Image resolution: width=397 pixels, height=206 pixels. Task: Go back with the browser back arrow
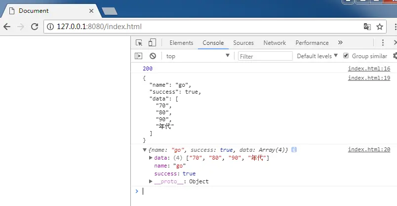click(x=7, y=27)
